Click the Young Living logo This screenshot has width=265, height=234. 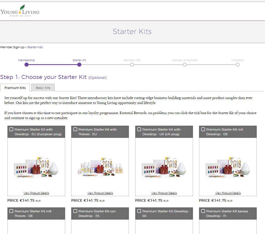[20, 11]
